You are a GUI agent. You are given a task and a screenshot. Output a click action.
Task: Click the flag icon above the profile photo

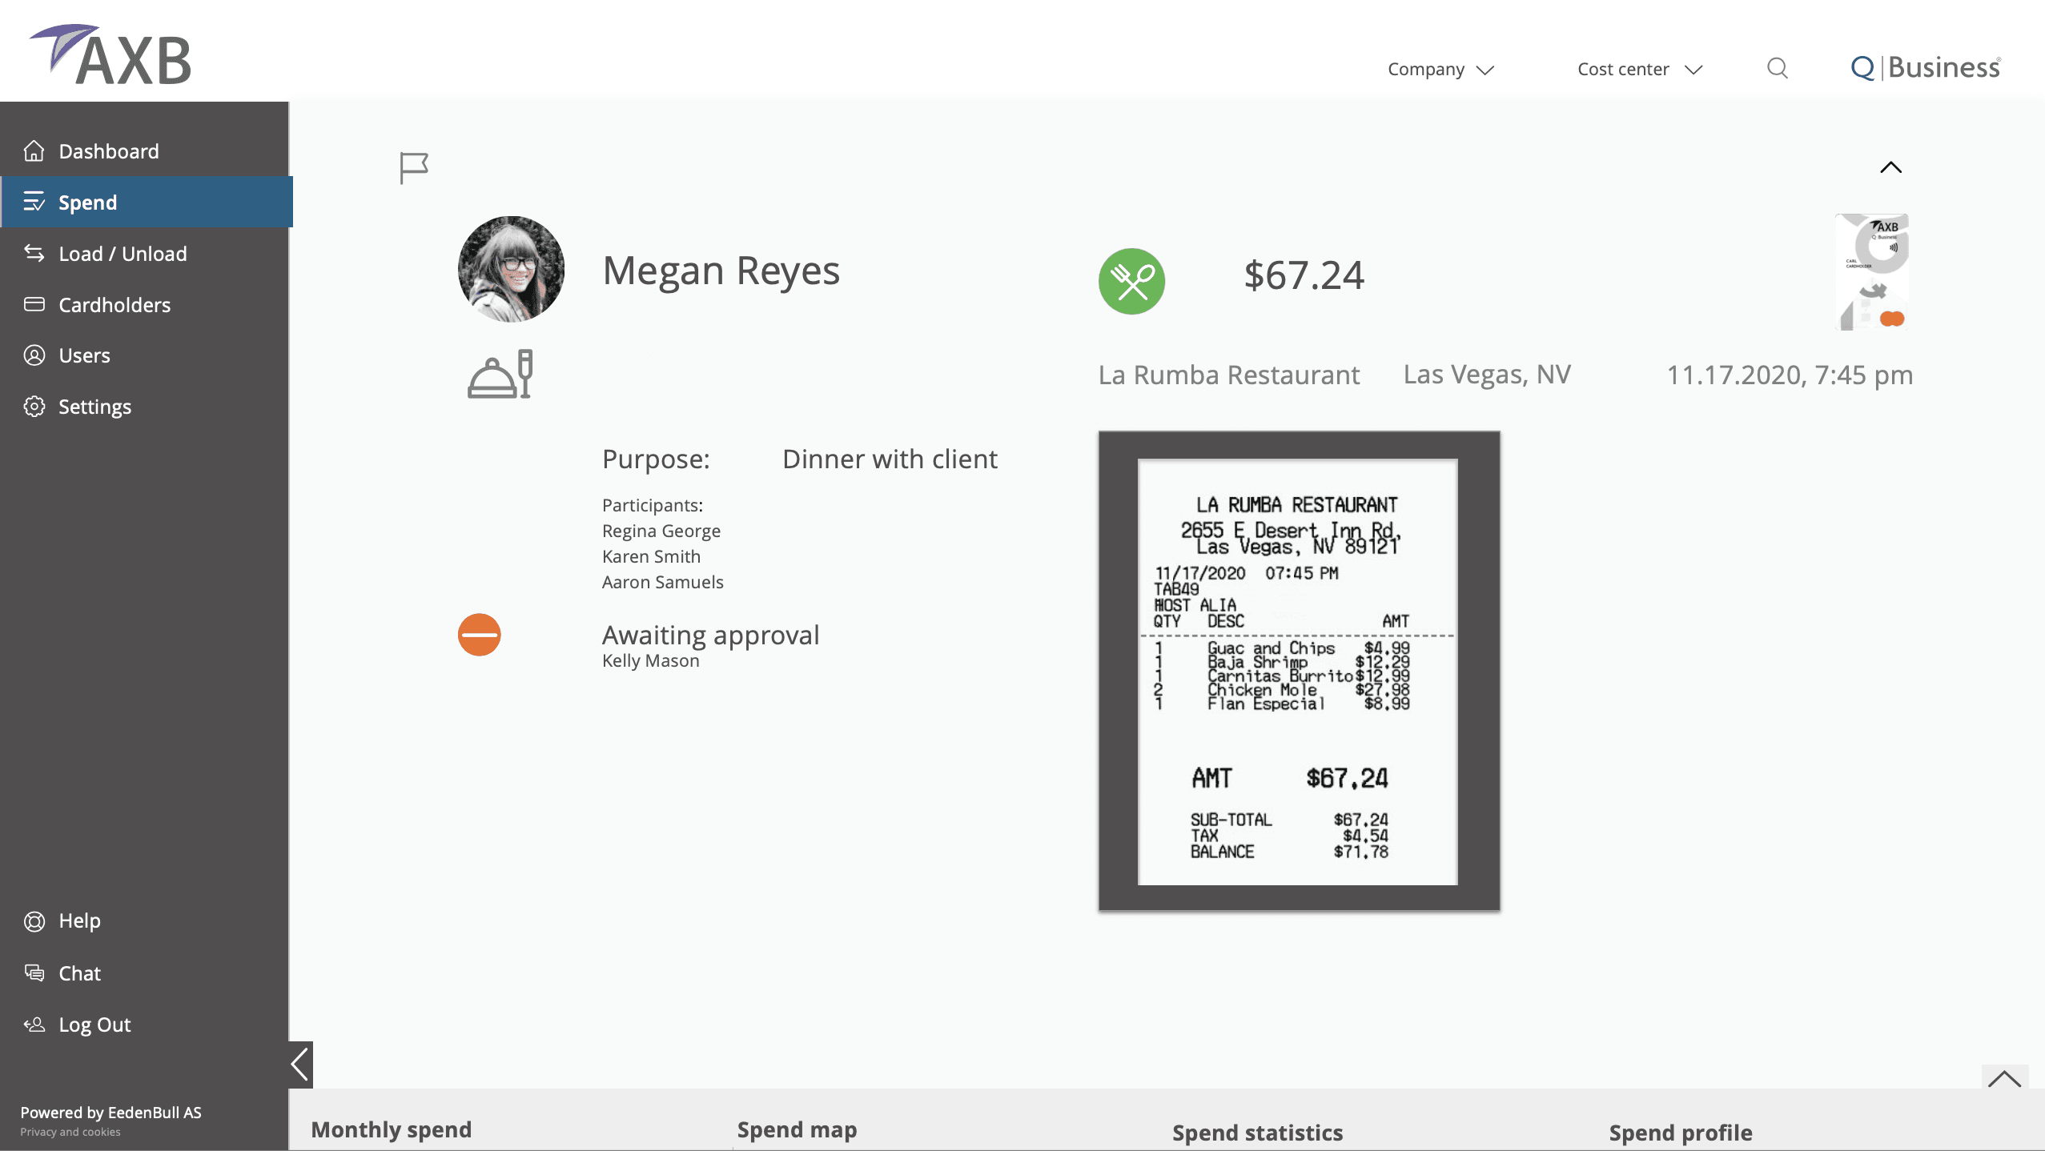click(413, 168)
